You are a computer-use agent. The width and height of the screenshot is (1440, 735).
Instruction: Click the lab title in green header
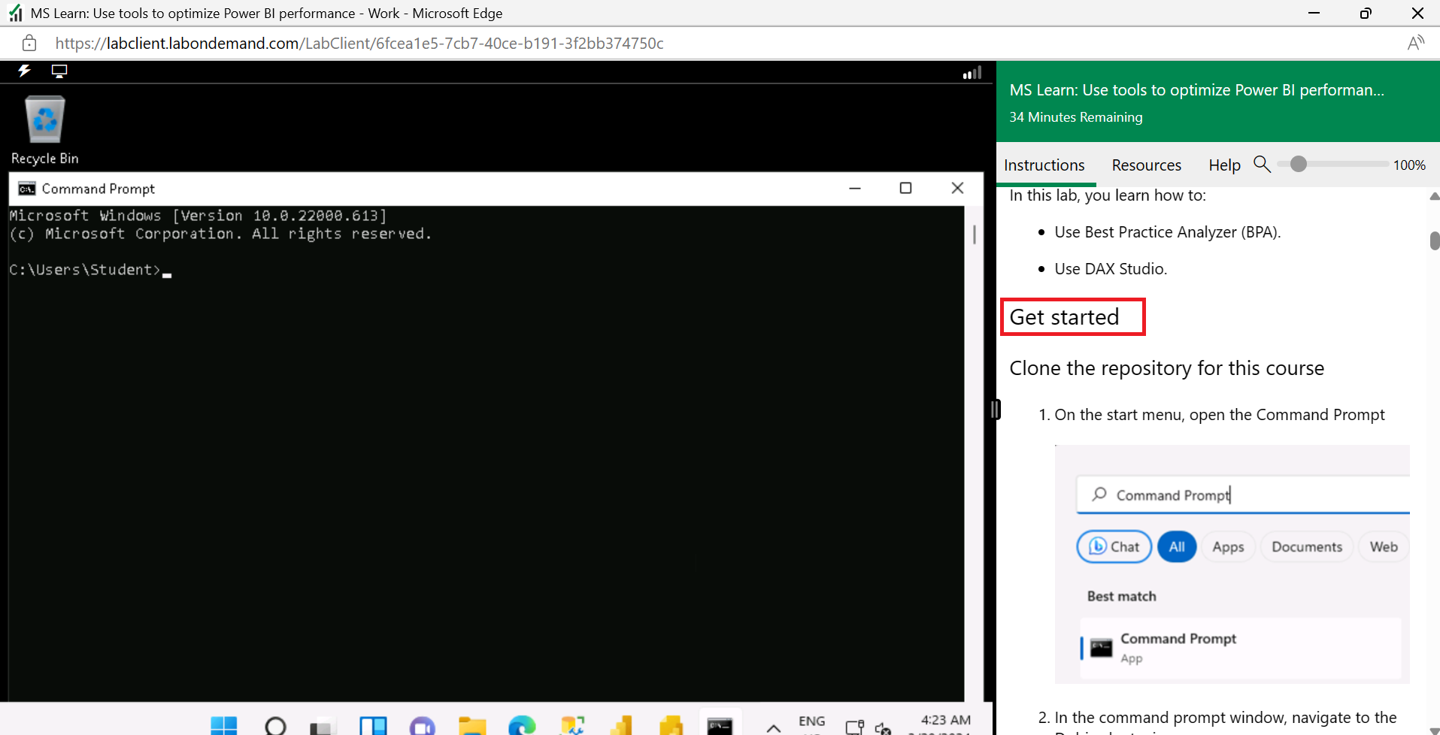tap(1196, 90)
